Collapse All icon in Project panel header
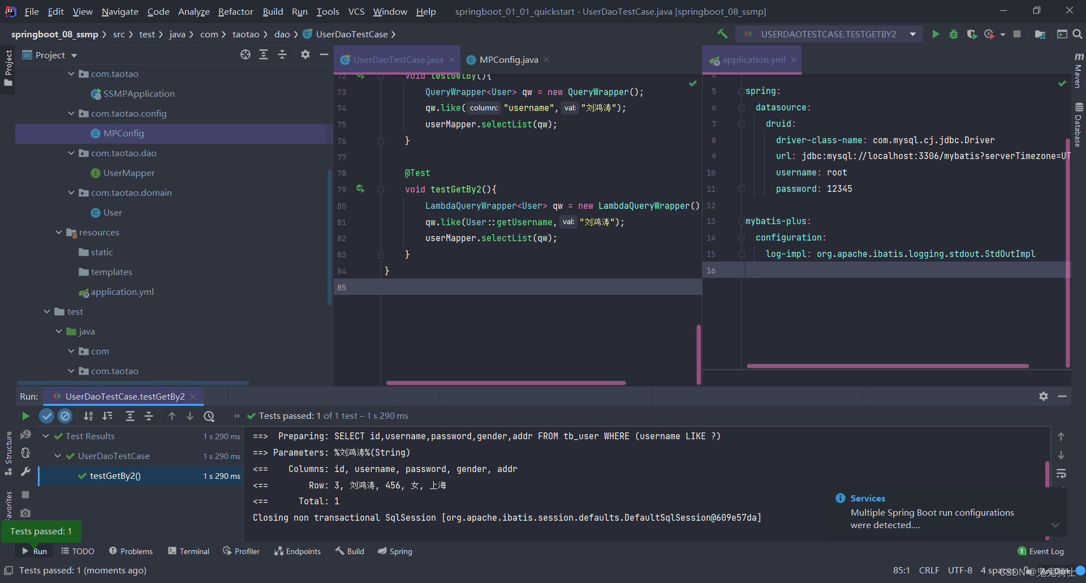The image size is (1086, 583). point(282,54)
